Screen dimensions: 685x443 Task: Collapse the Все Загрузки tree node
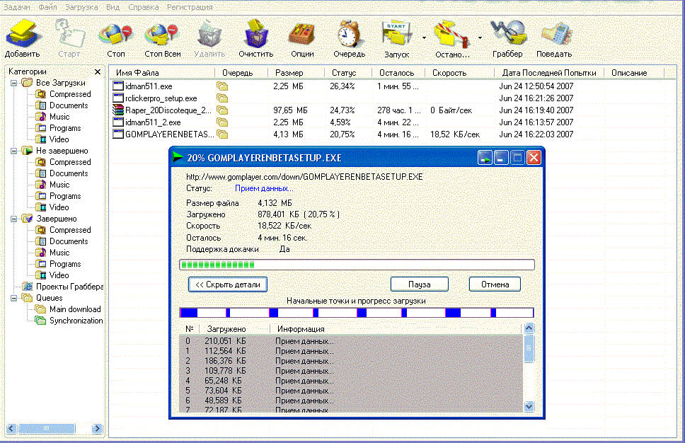tap(14, 83)
